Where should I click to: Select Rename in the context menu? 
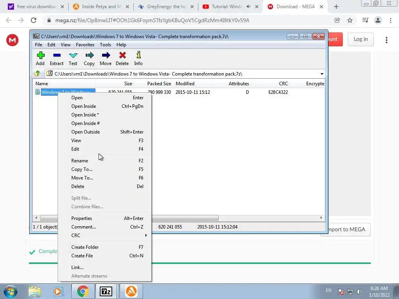click(x=105, y=161)
